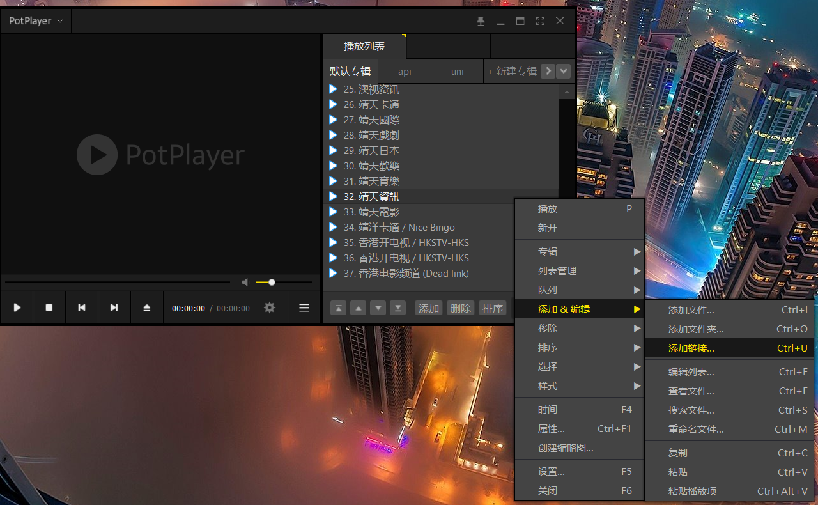This screenshot has height=505, width=818.
Task: Expand the album tabs dropdown arrow
Action: pyautogui.click(x=563, y=71)
